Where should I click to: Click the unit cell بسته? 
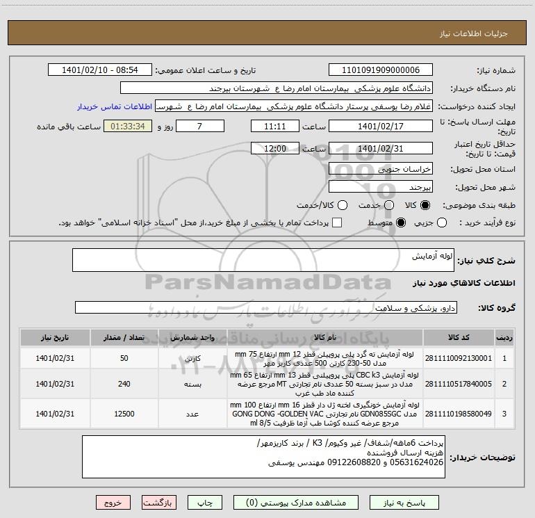pyautogui.click(x=192, y=384)
